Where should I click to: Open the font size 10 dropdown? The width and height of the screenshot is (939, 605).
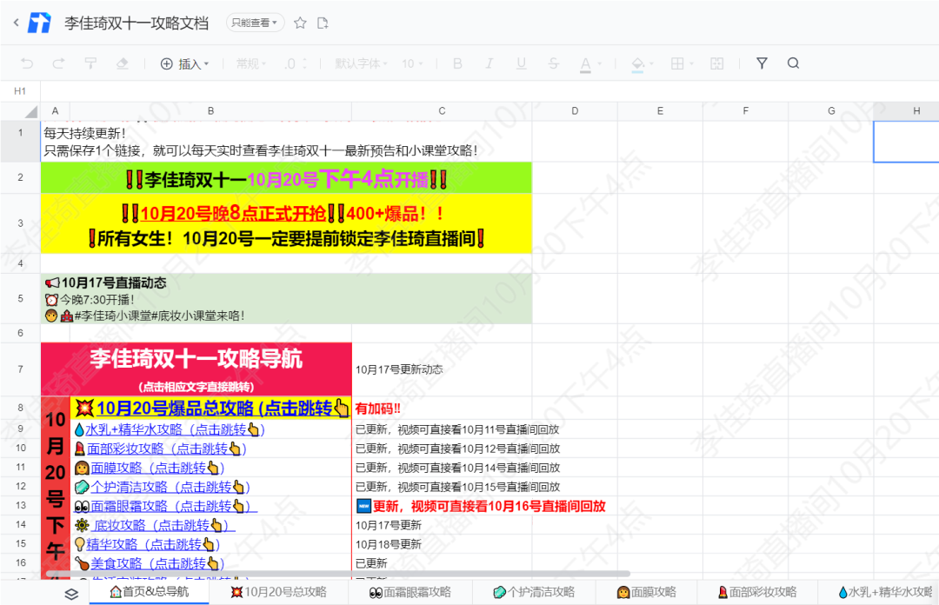pos(412,63)
